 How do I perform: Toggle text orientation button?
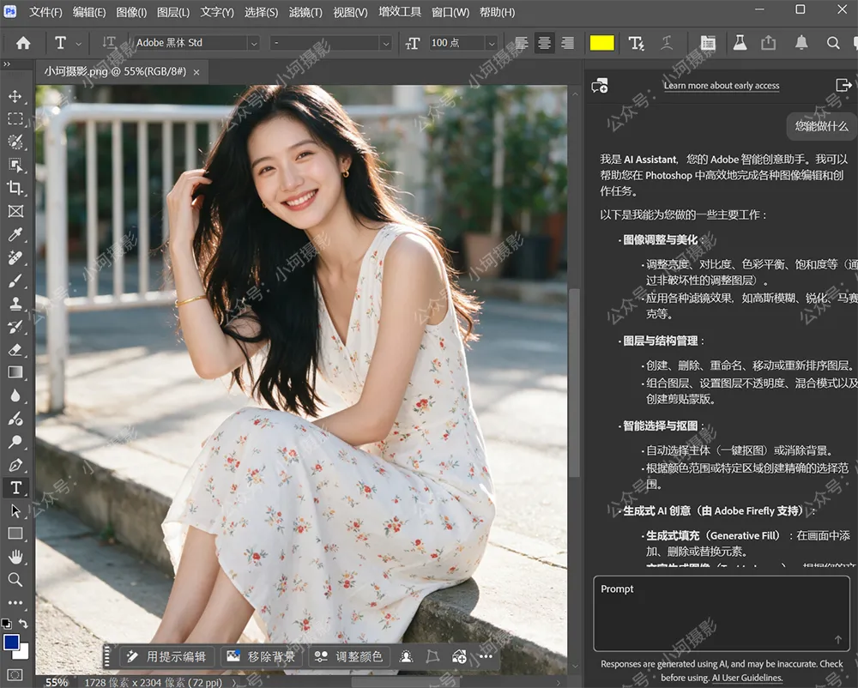[109, 43]
